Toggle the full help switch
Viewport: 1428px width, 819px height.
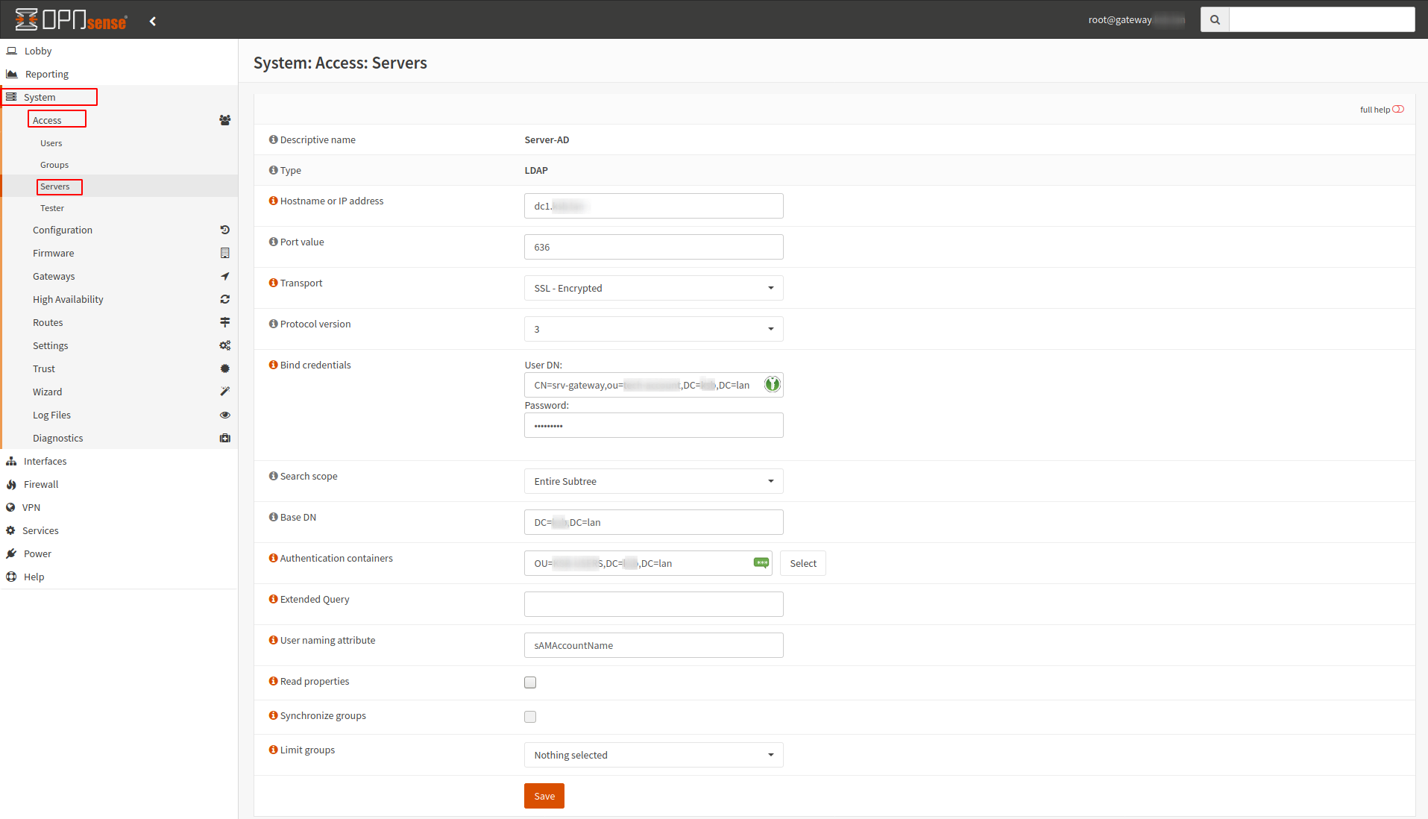coord(1398,109)
